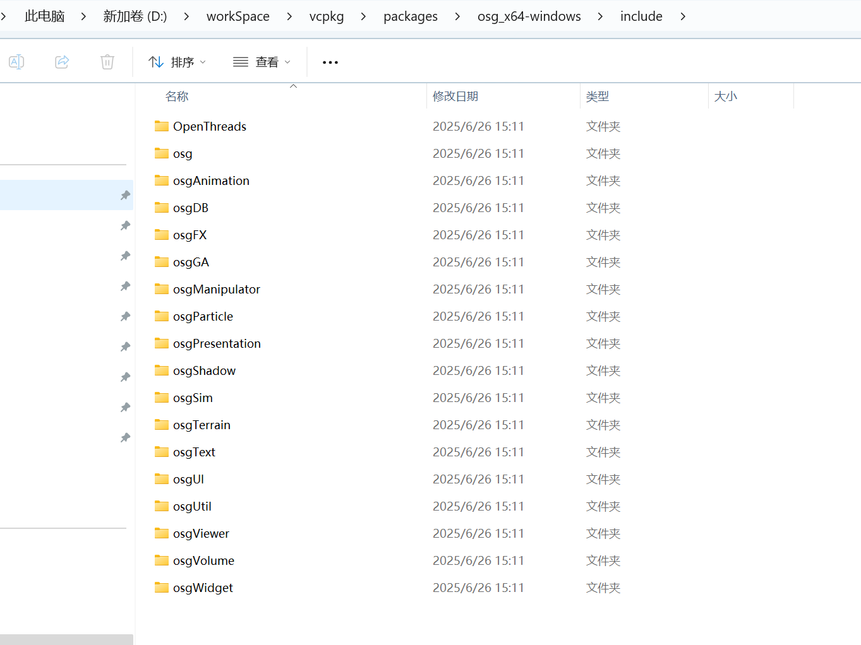The height and width of the screenshot is (645, 861).
Task: Click the osgDB folder icon
Action: click(x=162, y=208)
